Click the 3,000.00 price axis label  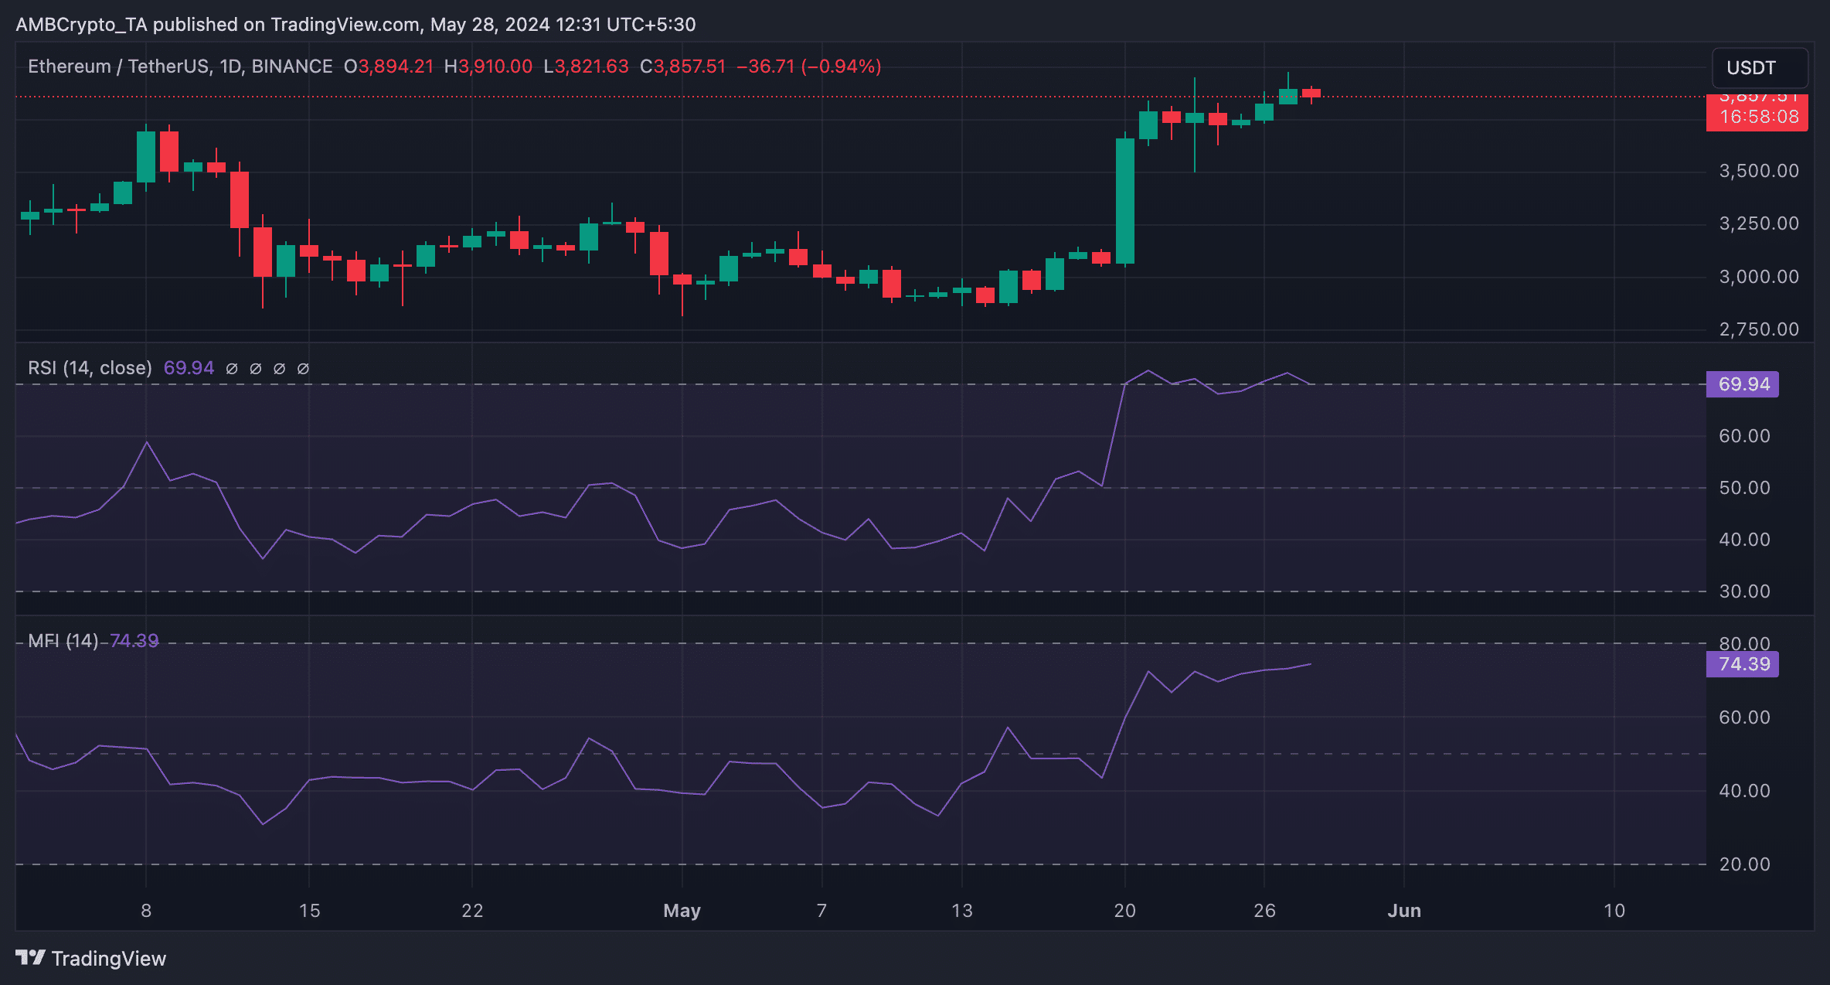(x=1759, y=277)
